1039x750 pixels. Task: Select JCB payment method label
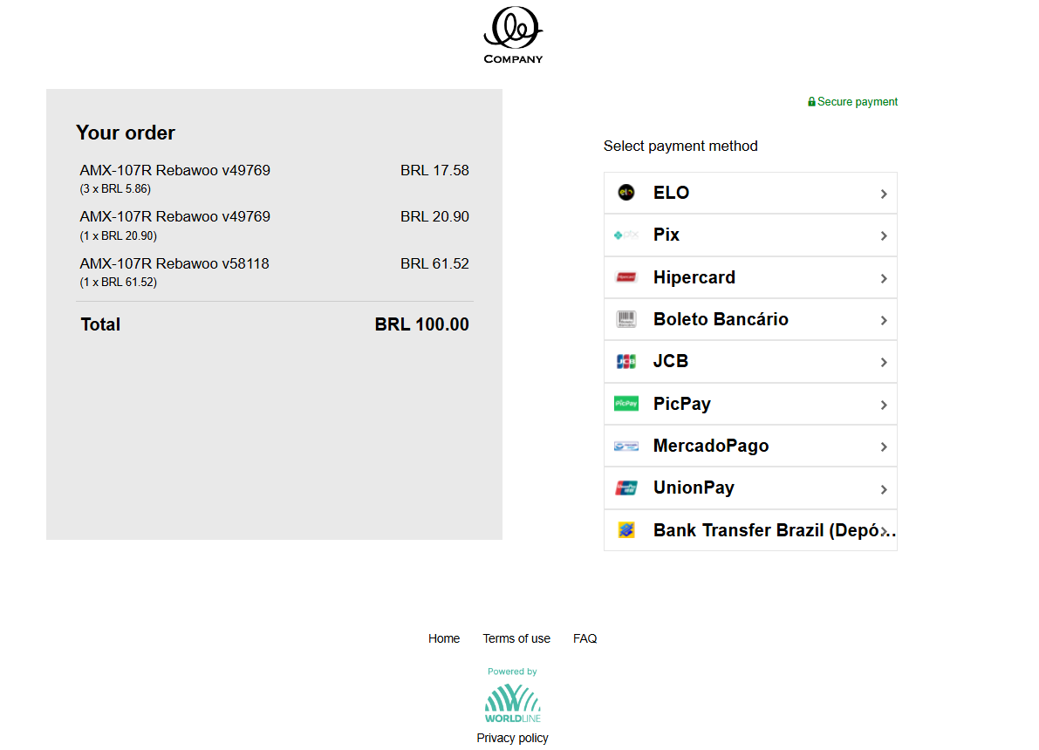tap(671, 361)
